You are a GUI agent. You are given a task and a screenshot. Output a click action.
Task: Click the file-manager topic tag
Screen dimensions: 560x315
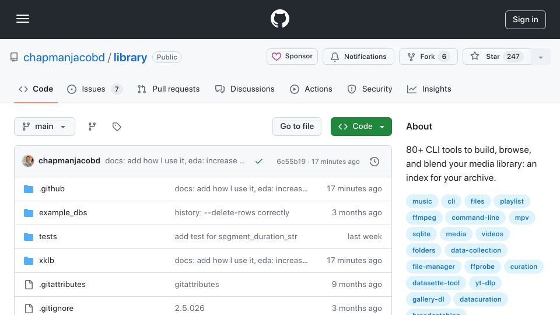[433, 267]
